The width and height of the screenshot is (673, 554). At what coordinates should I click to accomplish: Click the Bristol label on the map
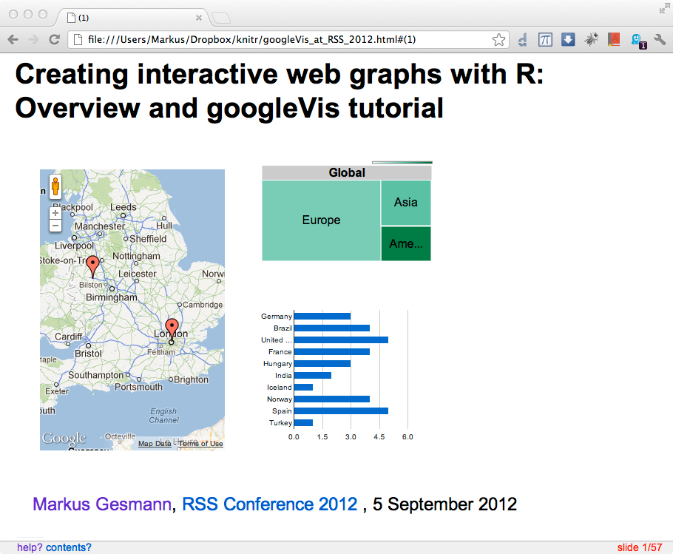[89, 354]
